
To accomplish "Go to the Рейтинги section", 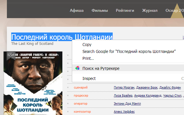I will click(x=125, y=11).
